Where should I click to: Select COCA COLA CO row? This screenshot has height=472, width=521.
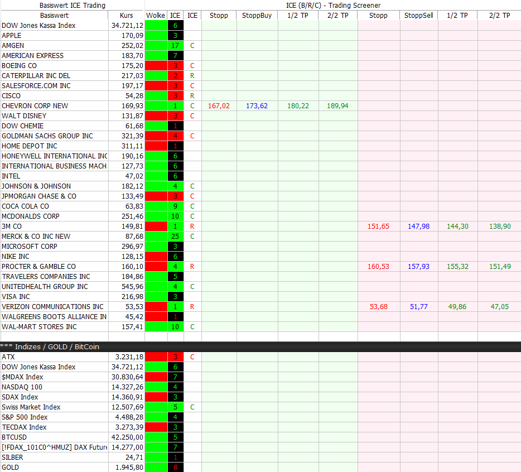pos(25,206)
